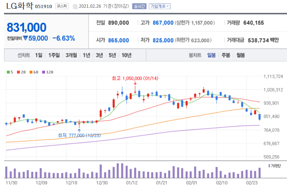The width and height of the screenshot is (287, 186).
Task: Click the stock code 051910
Action: click(x=43, y=6)
